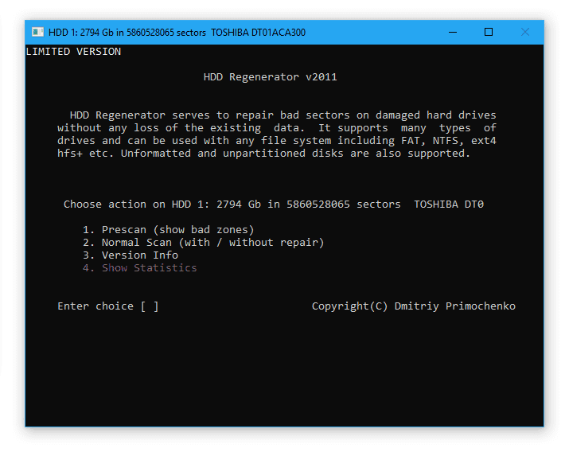Select option 2 Normal Scan with/without repair
The image size is (565, 452).
203,242
